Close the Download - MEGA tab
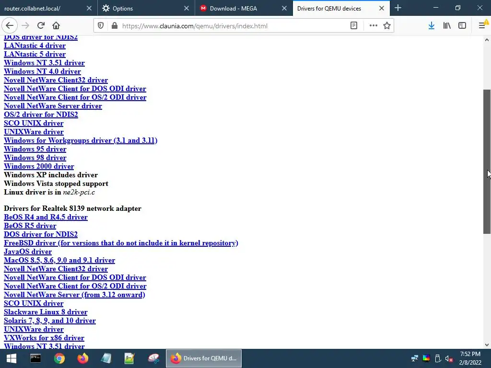 click(284, 8)
